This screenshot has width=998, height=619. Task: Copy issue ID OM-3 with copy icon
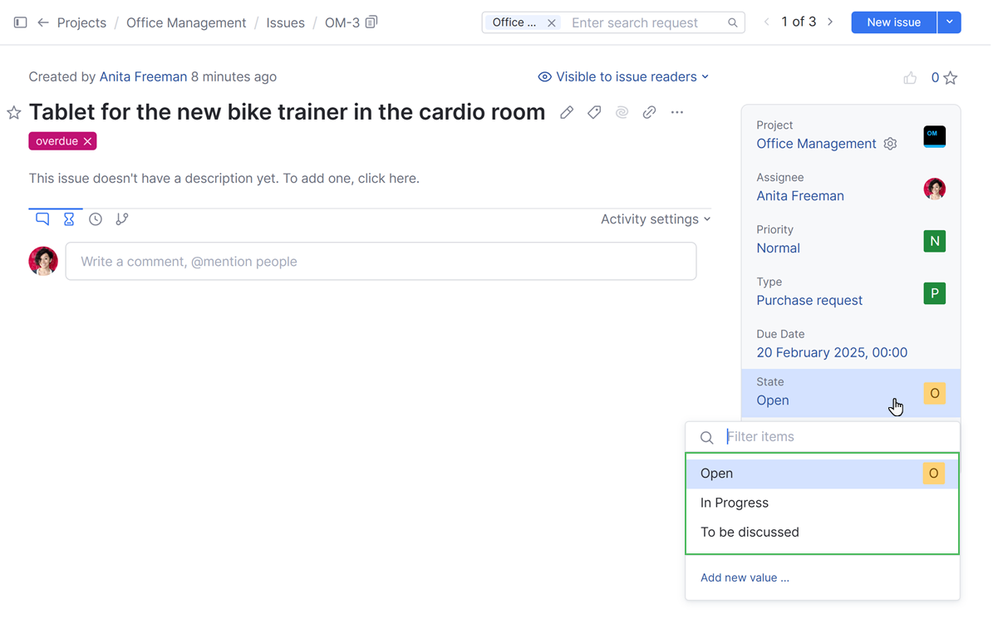(x=371, y=22)
